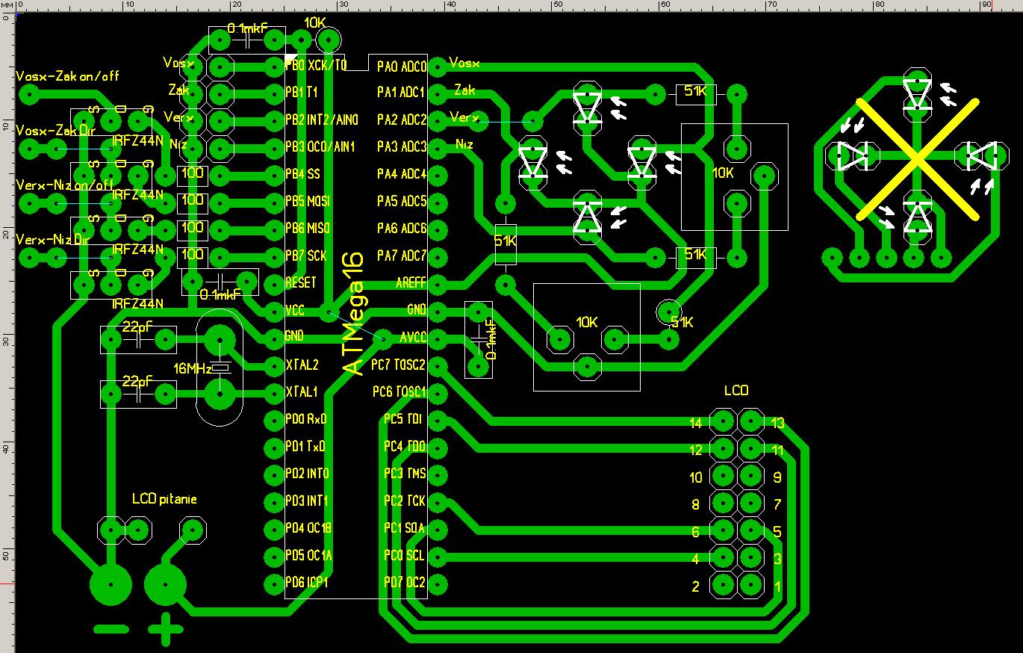Click the "PD4 OC1B" pin label
Screen dimensions: 1023x653
(x=308, y=528)
